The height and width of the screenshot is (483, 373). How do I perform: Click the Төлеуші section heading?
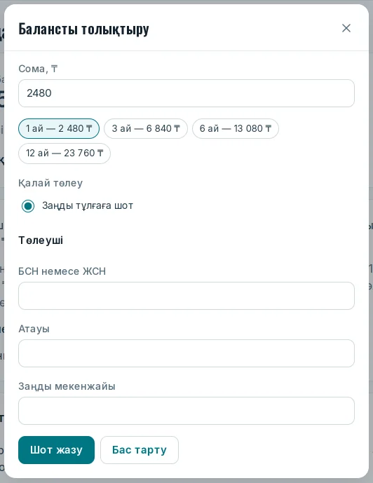pos(41,240)
